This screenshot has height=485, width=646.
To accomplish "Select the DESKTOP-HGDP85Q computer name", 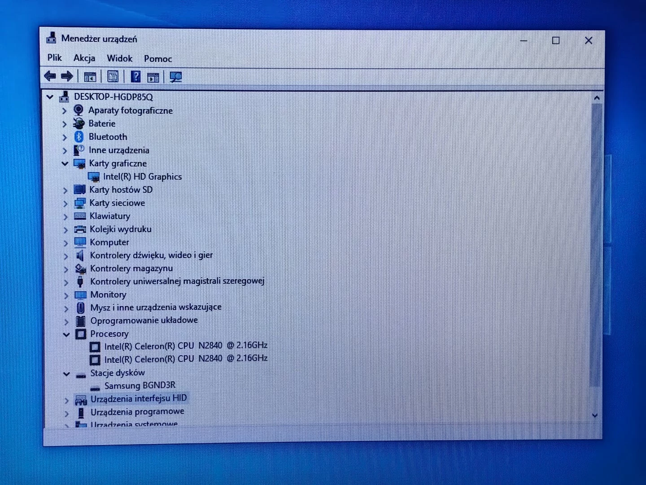I will [x=113, y=97].
